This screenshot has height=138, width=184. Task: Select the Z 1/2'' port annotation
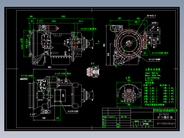33,114
